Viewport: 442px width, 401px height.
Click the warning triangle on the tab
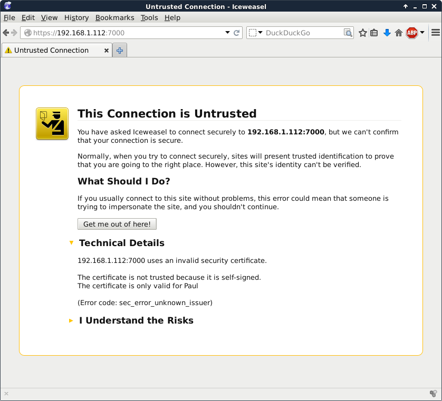pos(8,51)
